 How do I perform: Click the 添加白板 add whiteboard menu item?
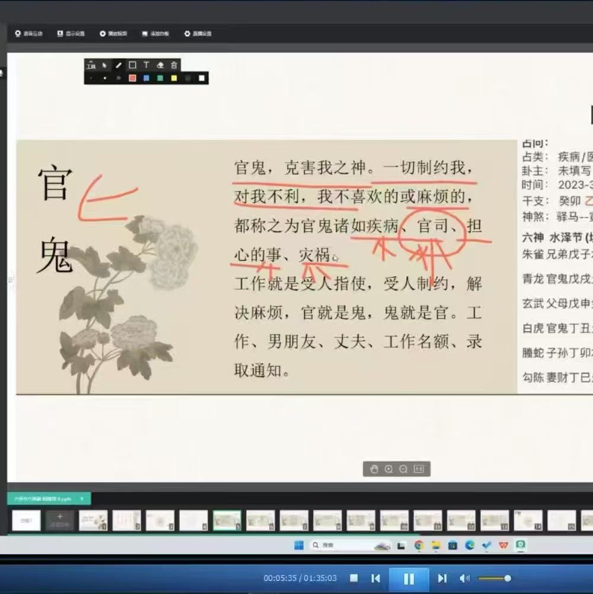pos(155,34)
